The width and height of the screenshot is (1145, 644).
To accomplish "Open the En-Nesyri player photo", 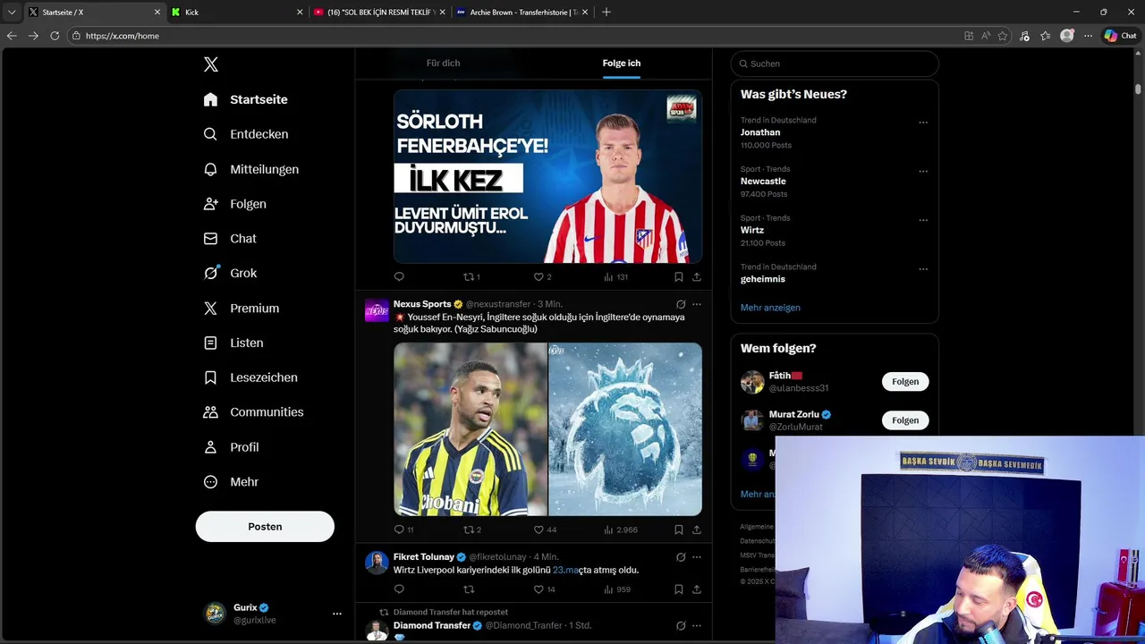I will point(471,429).
